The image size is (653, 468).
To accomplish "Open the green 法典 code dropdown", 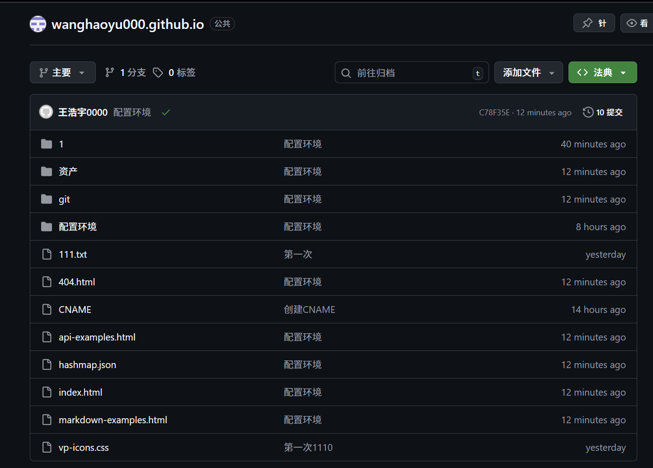I will point(602,73).
